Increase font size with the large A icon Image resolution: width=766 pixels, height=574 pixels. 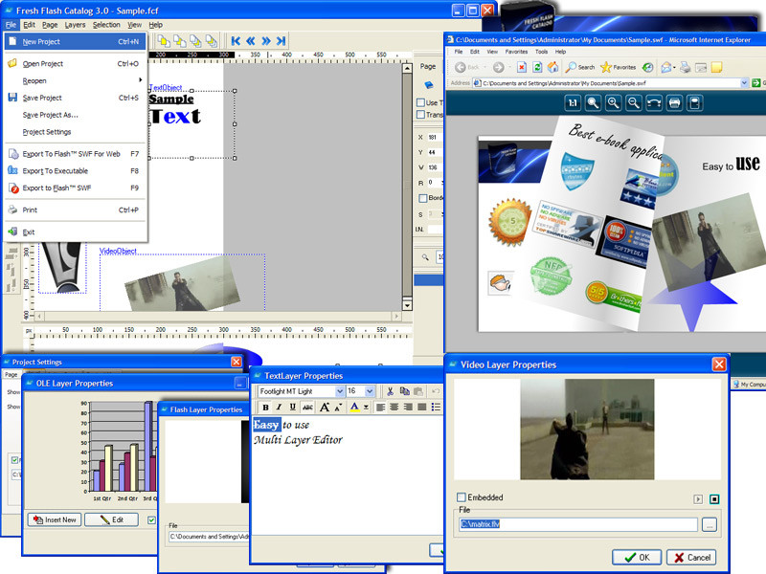pos(325,408)
